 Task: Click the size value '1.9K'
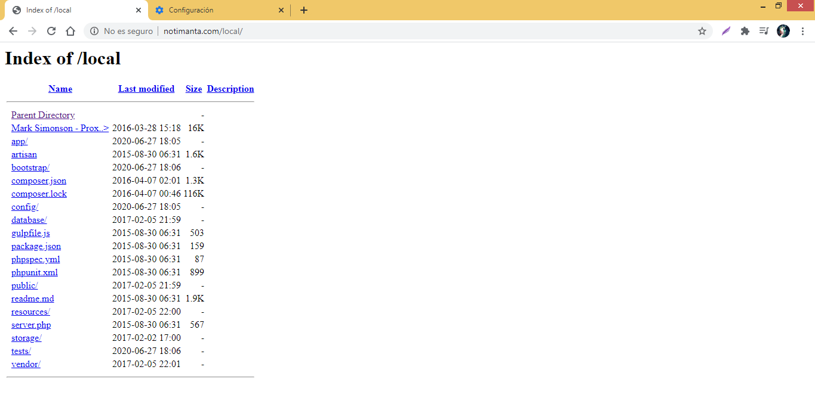tap(195, 299)
